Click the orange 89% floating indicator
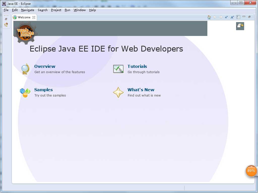The height and width of the screenshot is (193, 258). pos(251,171)
